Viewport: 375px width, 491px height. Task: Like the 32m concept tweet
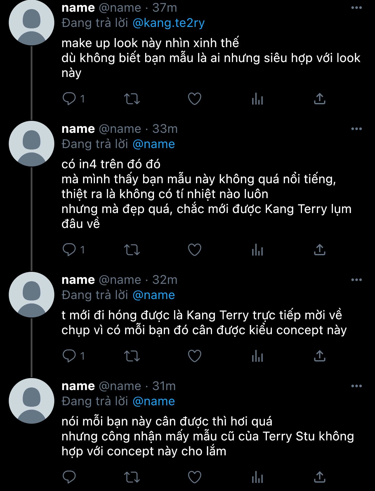click(x=195, y=356)
